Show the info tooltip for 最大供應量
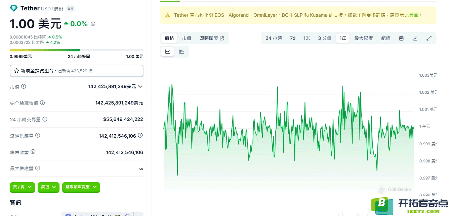Image resolution: width=452 pixels, height=216 pixels. (38, 168)
